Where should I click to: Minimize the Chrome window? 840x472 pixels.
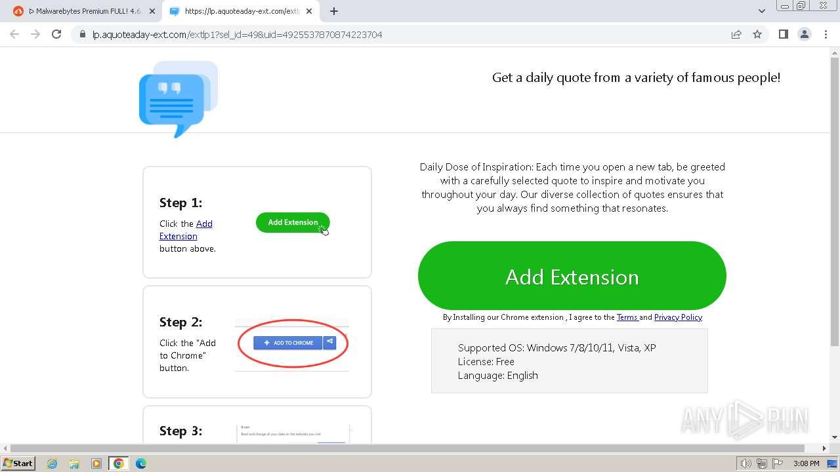click(x=785, y=6)
